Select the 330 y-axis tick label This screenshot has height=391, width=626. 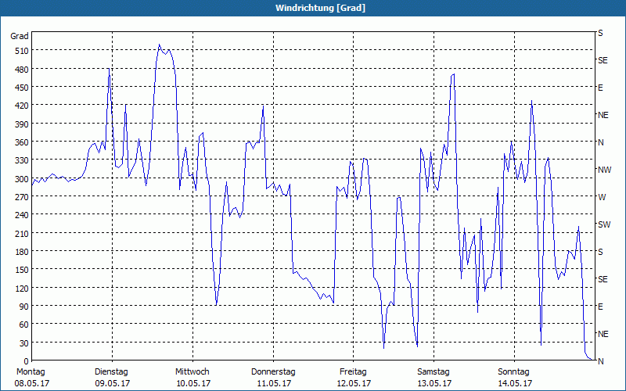coord(22,160)
